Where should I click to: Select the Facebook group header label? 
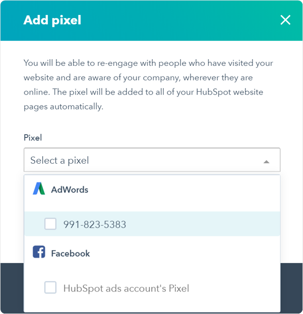pos(71,253)
